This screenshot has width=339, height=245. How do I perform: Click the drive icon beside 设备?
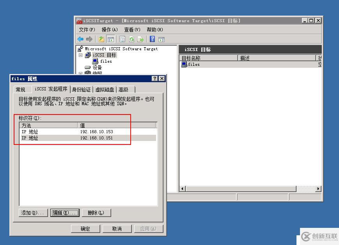point(87,67)
